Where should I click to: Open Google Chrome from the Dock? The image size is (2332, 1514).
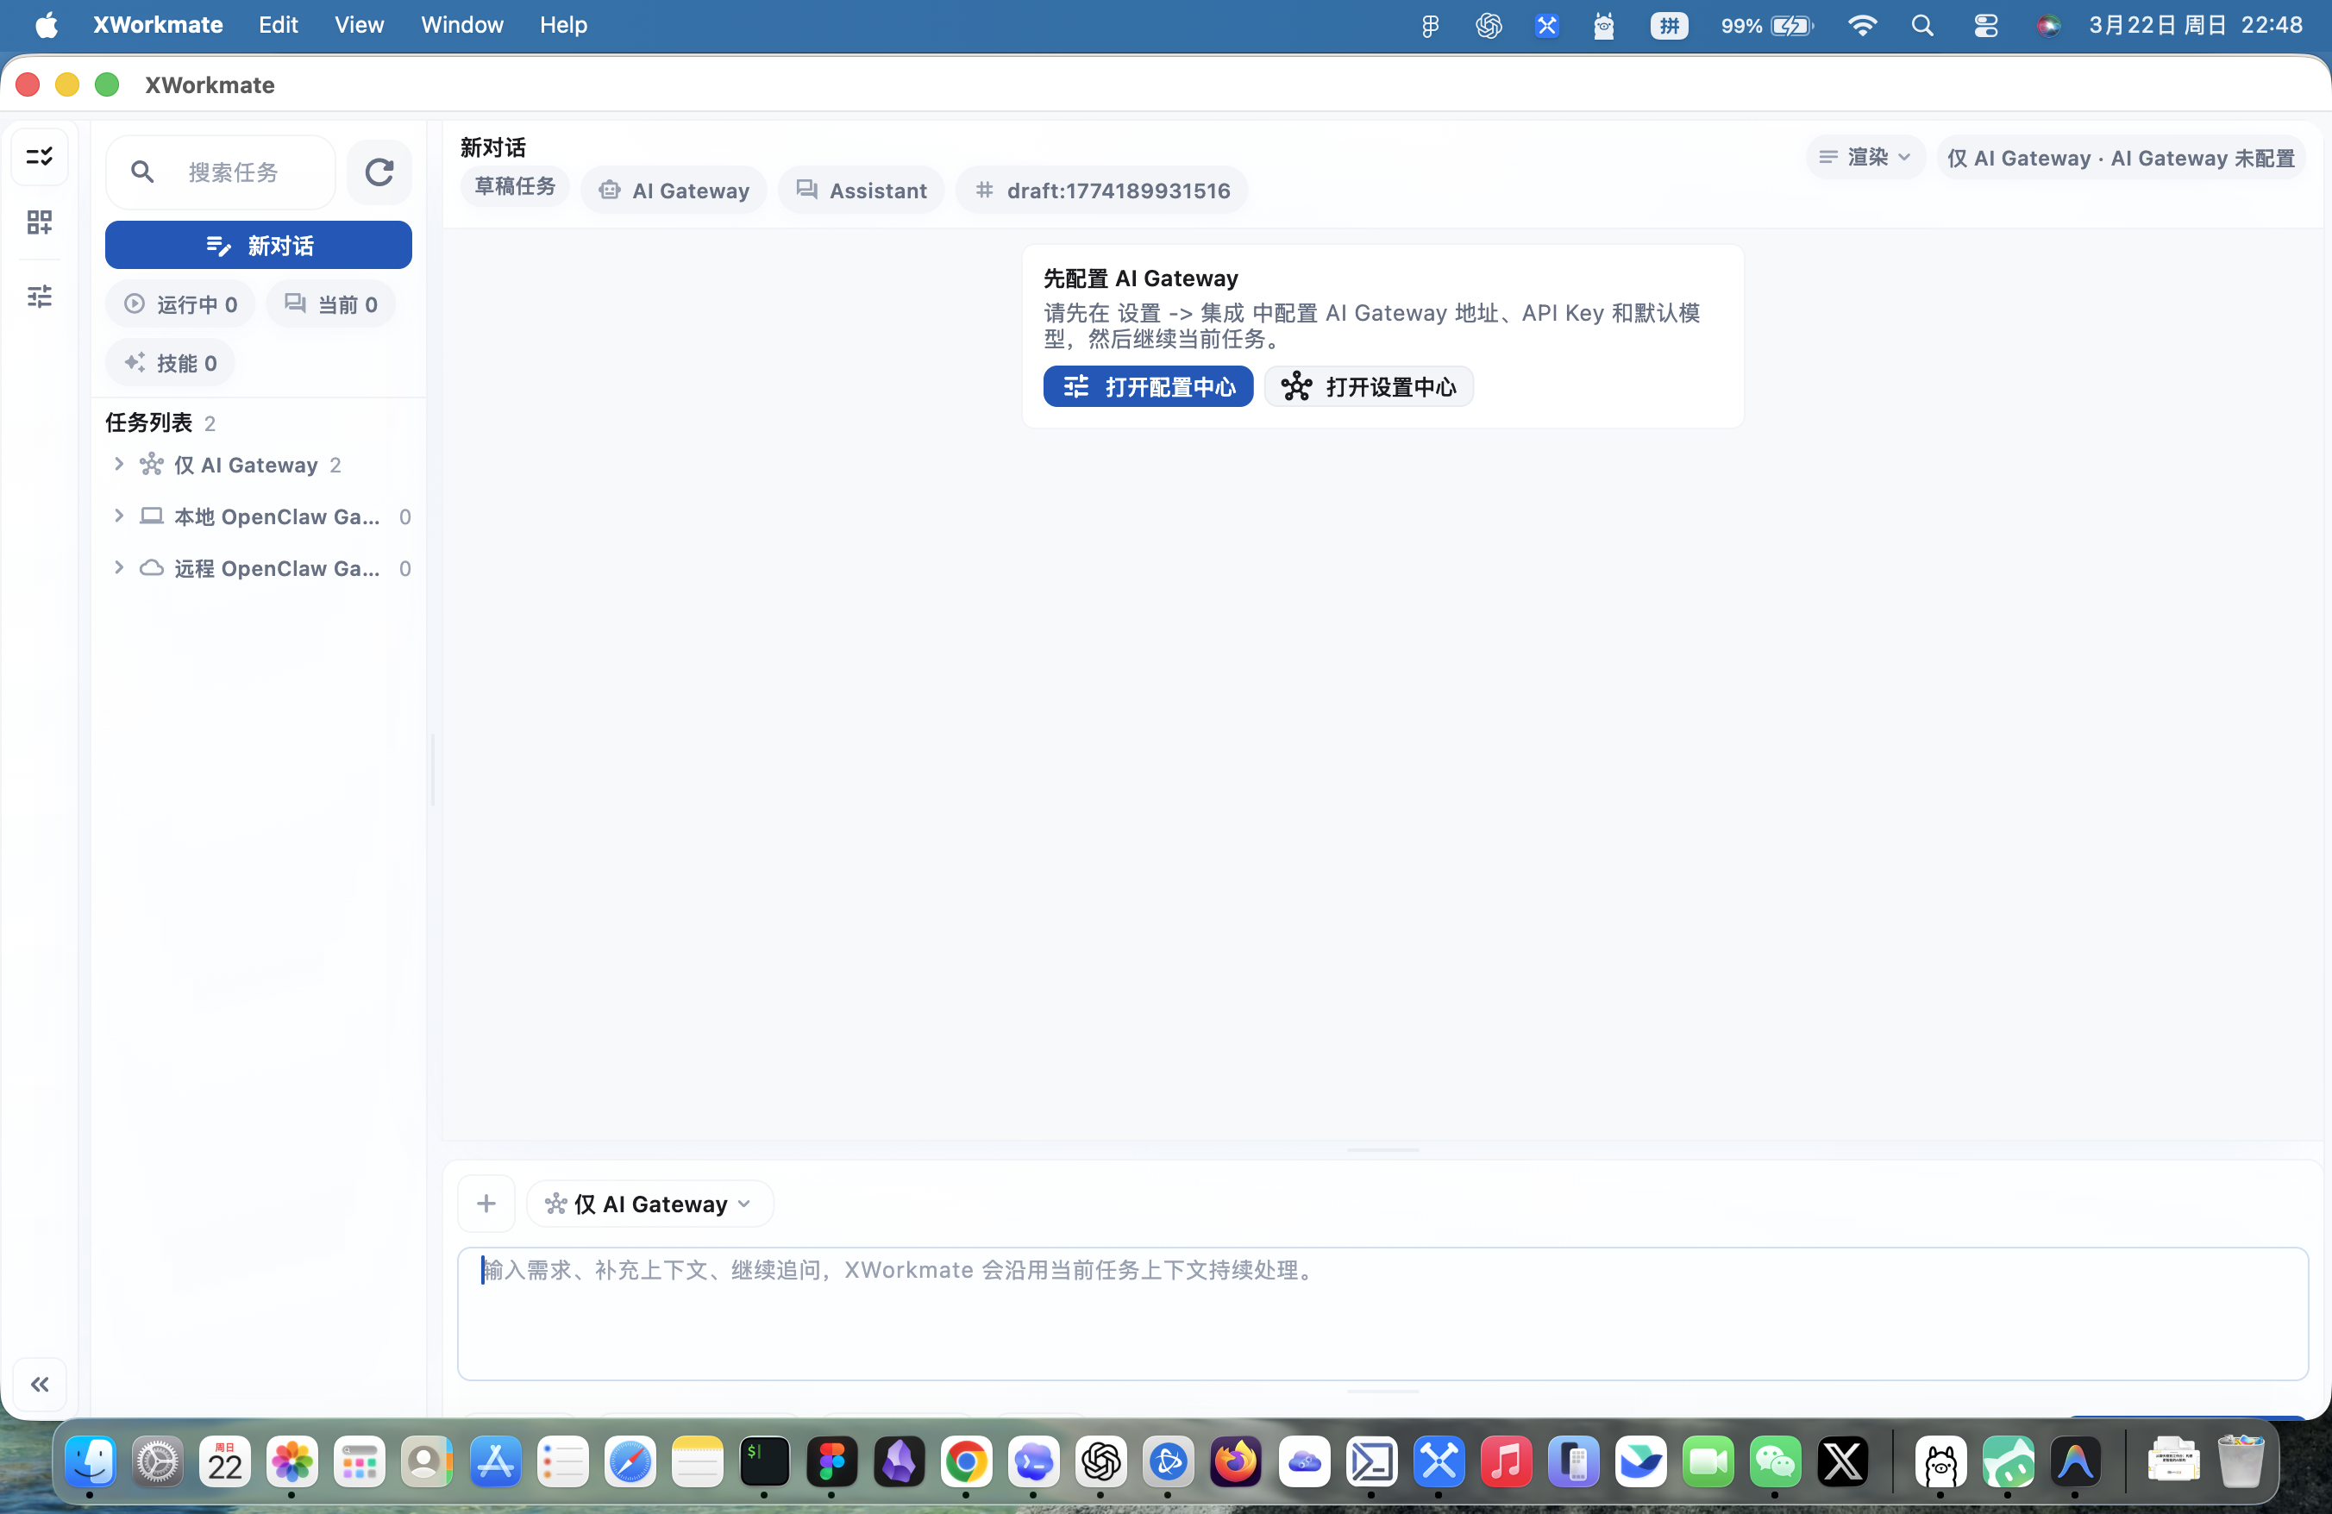coord(966,1463)
